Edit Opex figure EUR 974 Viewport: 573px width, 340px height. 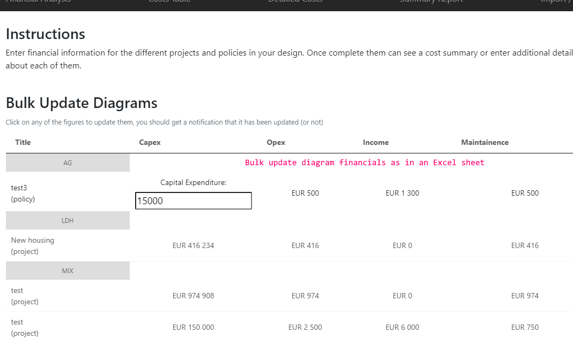pos(305,296)
